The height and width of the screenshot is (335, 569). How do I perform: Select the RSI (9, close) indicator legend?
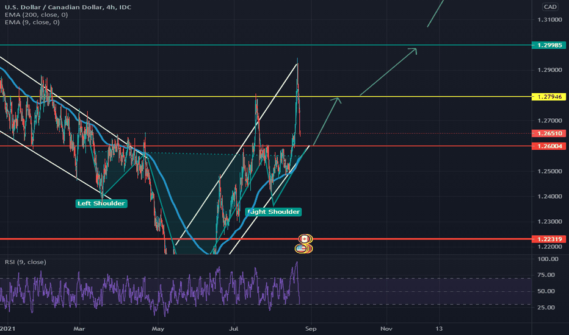coord(26,262)
